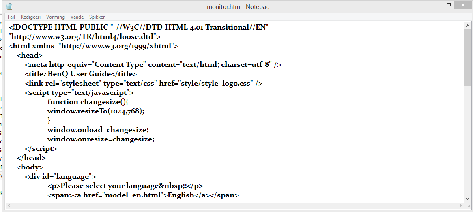Click the horizontal scrollbar left arrow
The height and width of the screenshot is (212, 473).
[9, 206]
